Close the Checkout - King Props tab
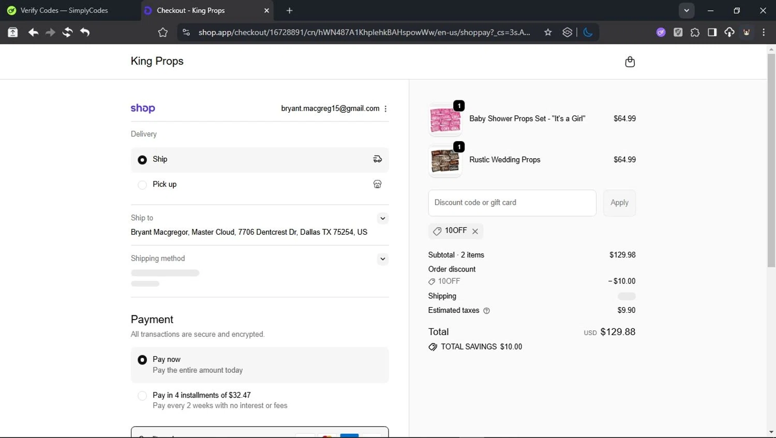The image size is (776, 438). coord(266,10)
